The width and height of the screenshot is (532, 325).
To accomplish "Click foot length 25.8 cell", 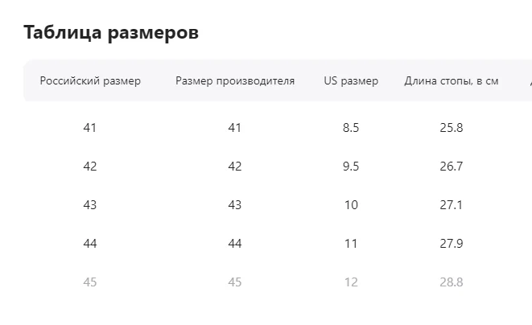I will [452, 128].
